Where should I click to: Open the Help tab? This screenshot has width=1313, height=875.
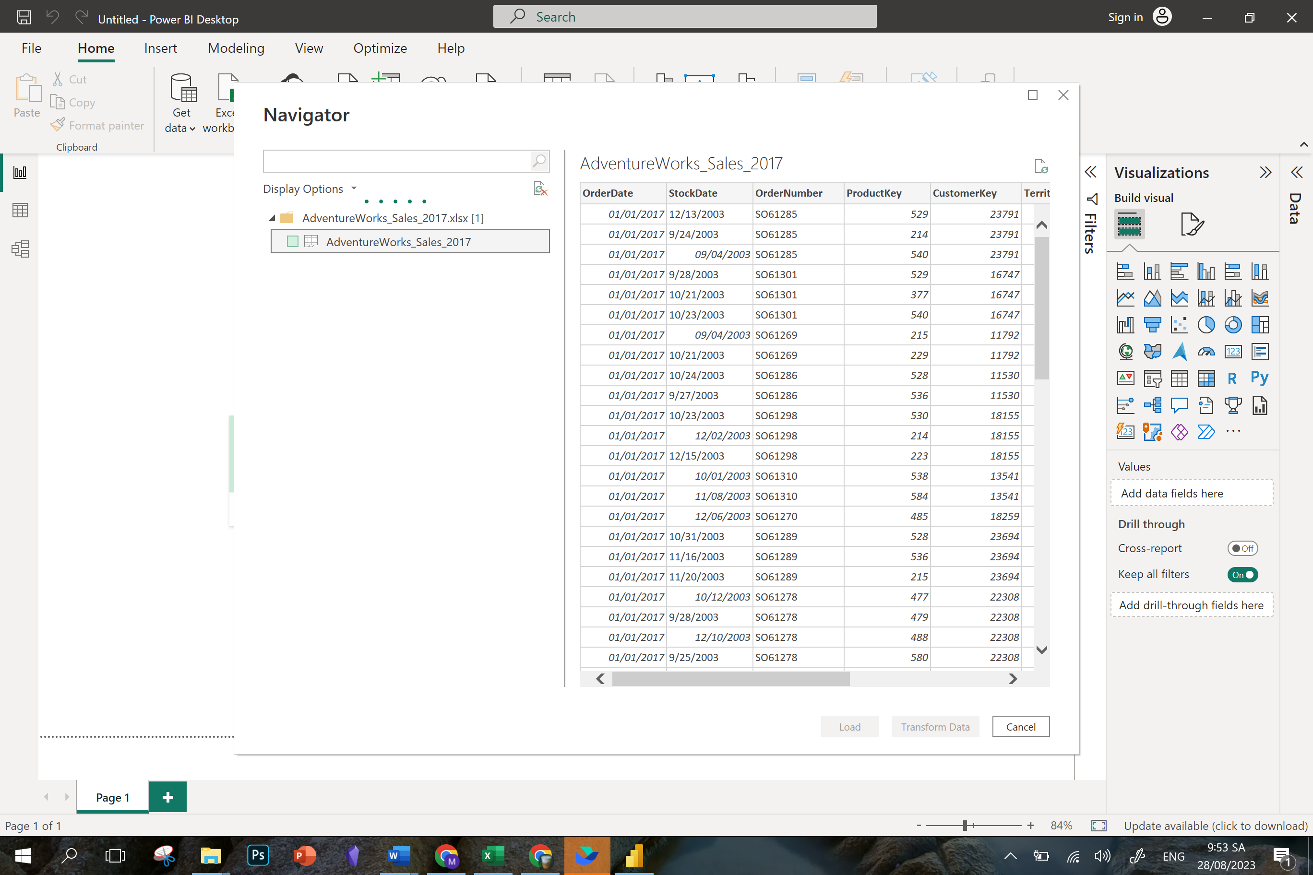pyautogui.click(x=451, y=48)
